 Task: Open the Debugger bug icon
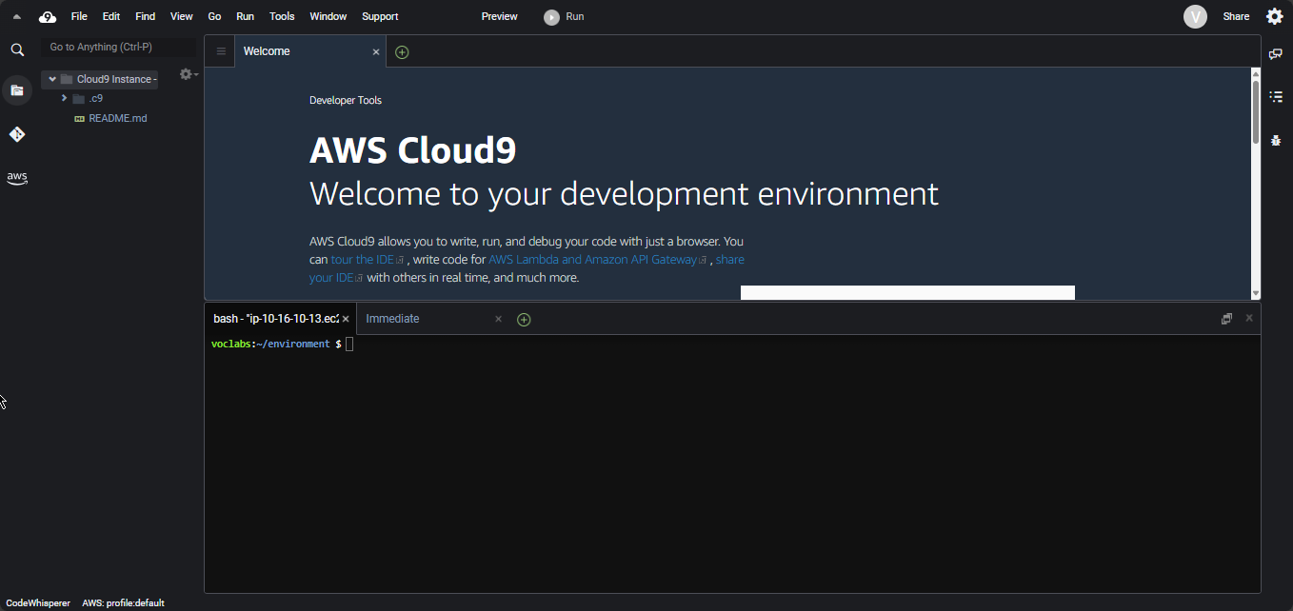[x=1276, y=140]
